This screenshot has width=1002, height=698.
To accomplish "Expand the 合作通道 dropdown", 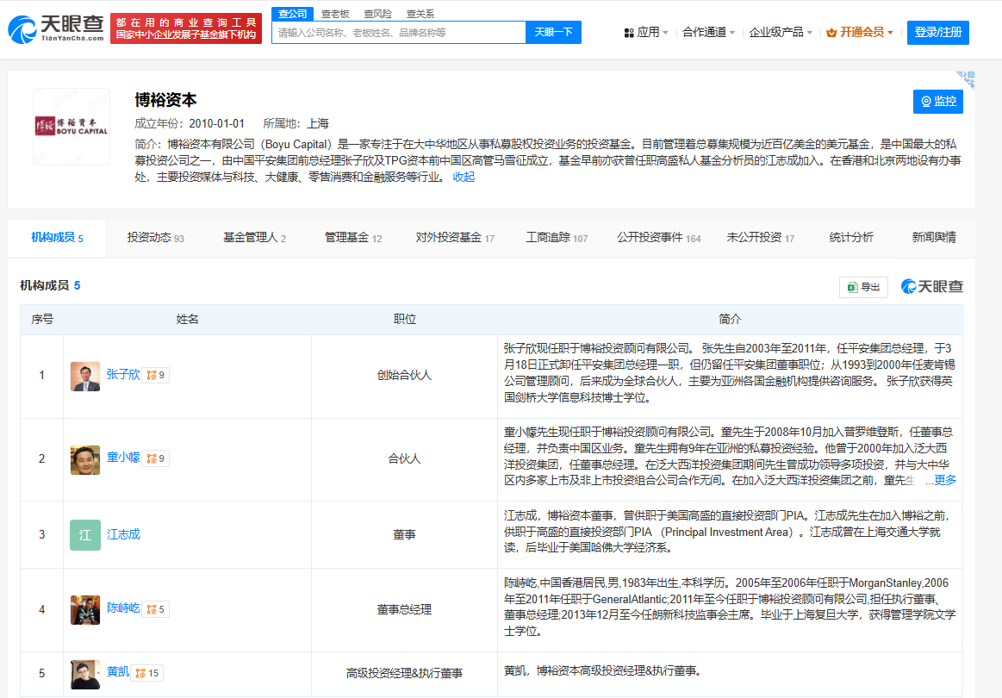I will click(x=708, y=33).
